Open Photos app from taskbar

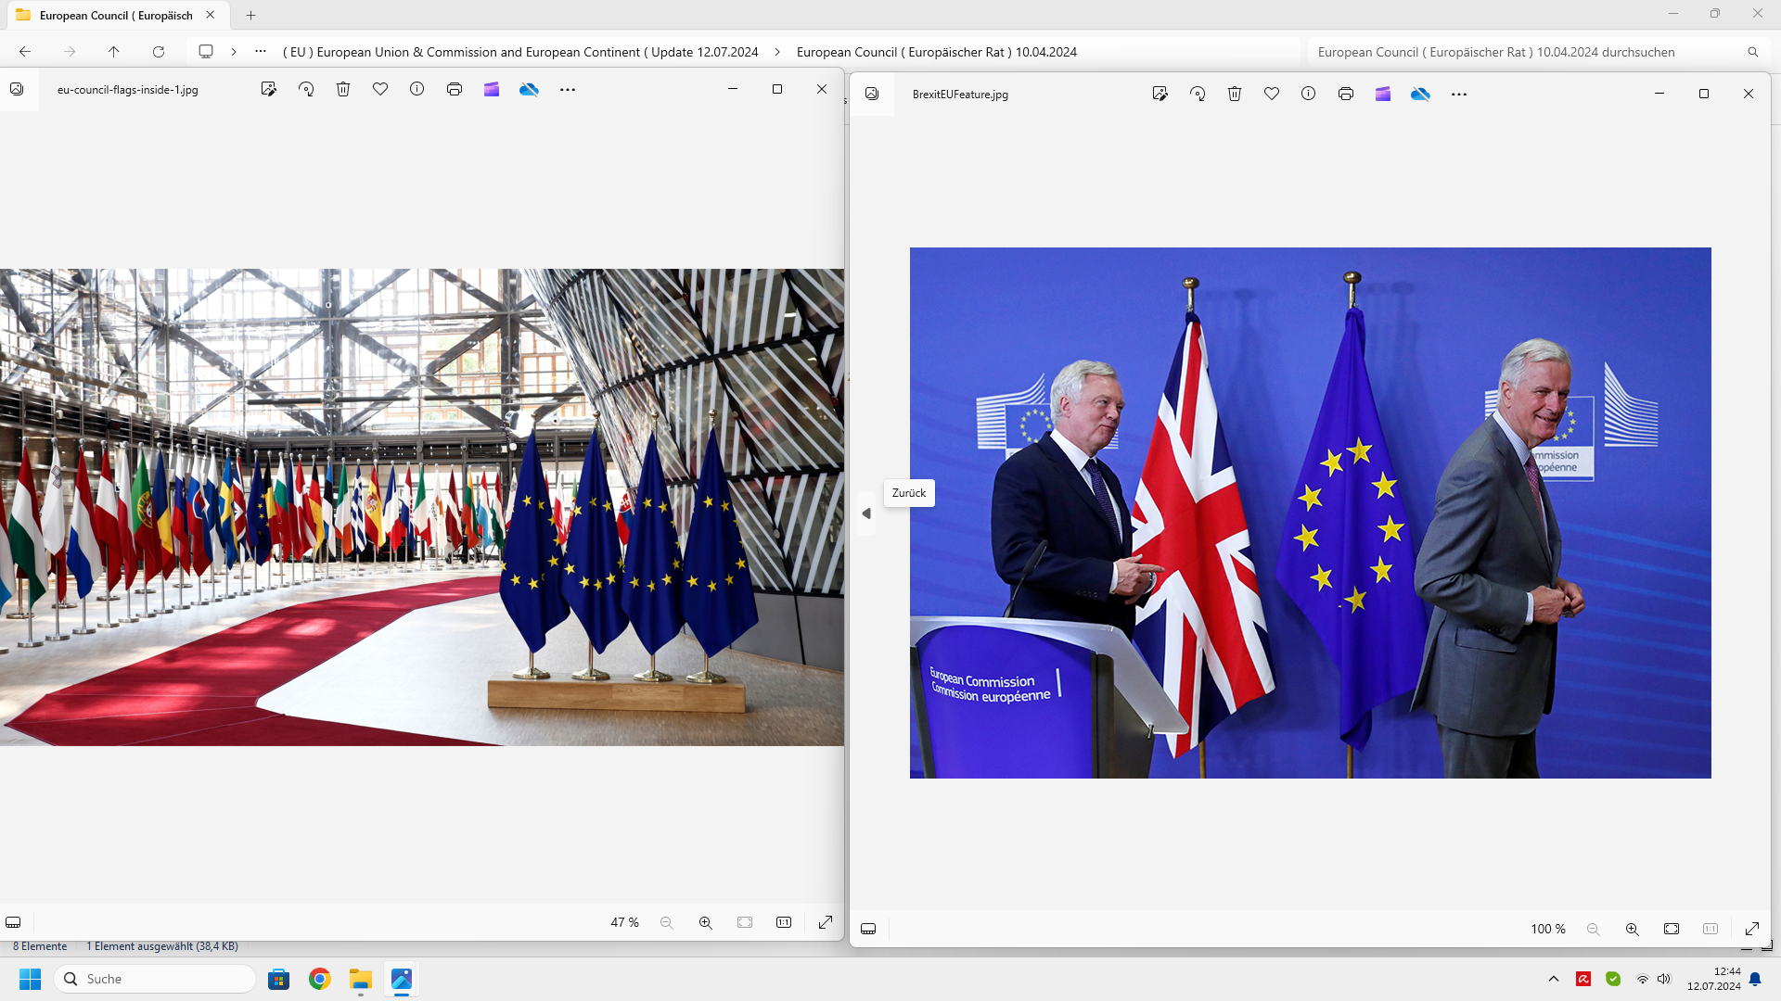402,979
